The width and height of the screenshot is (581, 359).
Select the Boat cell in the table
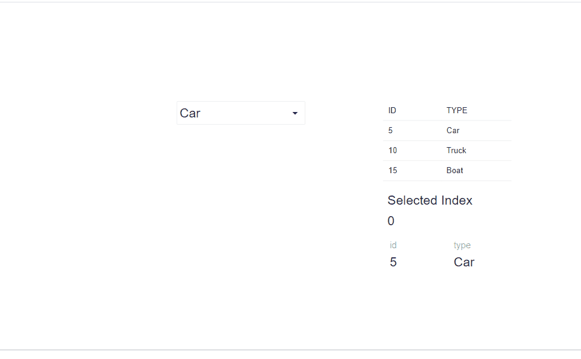455,171
